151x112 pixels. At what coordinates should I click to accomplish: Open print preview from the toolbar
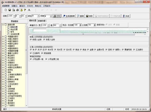[x=14, y=10]
